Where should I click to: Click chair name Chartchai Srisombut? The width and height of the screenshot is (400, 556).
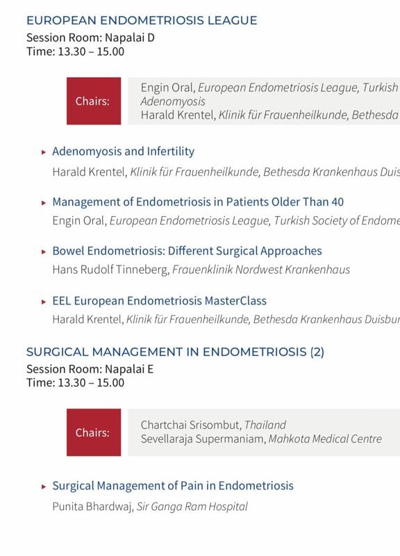point(191,425)
